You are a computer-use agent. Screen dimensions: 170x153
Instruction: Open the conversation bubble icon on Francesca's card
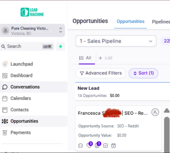(80, 145)
